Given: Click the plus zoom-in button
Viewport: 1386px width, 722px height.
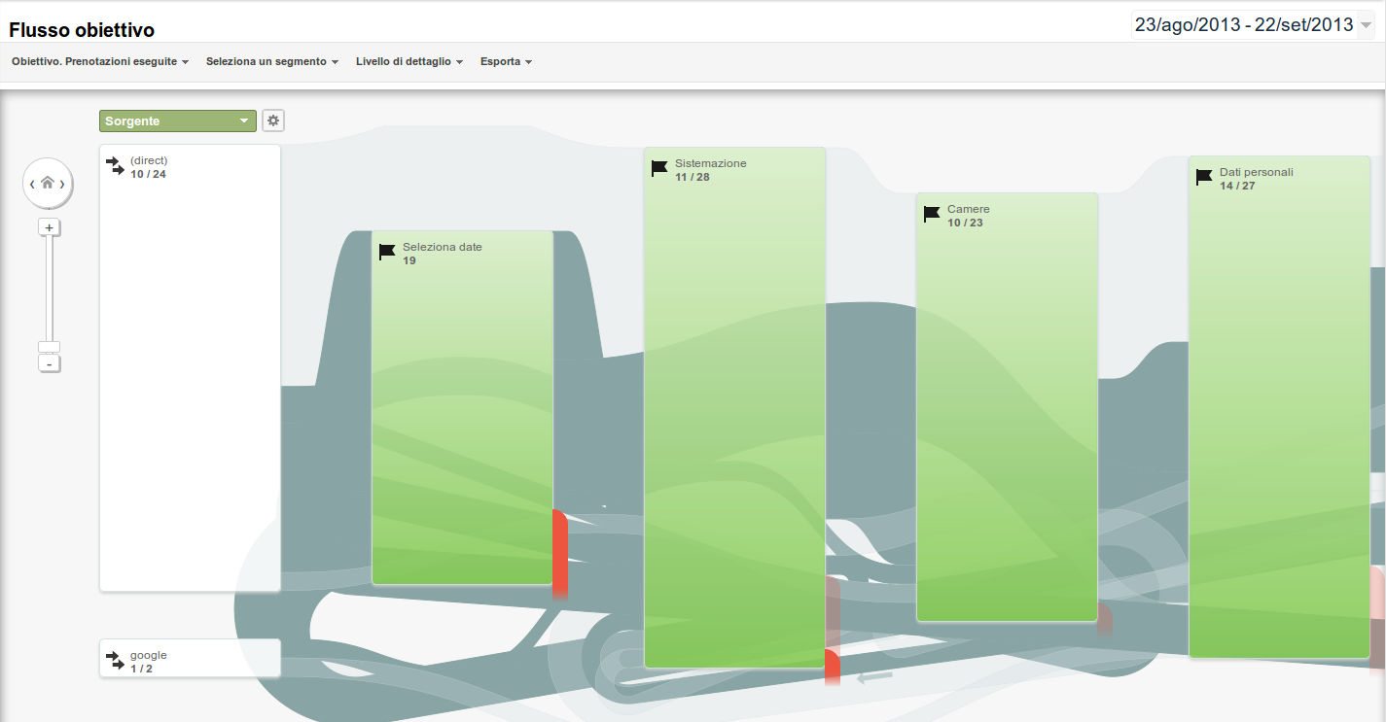Looking at the screenshot, I should [50, 227].
